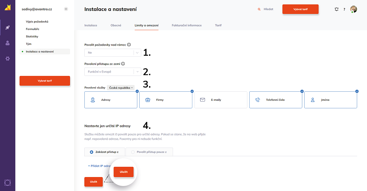Open the help question mark icon
The height and width of the screenshot is (191, 367).
[344, 9]
